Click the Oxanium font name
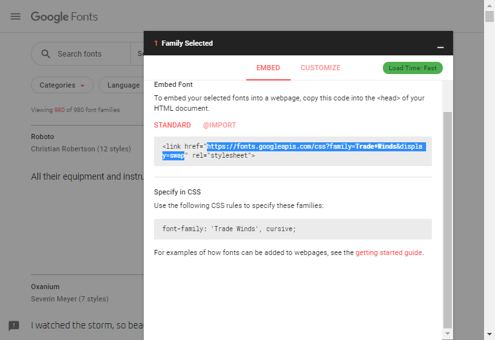 45,287
